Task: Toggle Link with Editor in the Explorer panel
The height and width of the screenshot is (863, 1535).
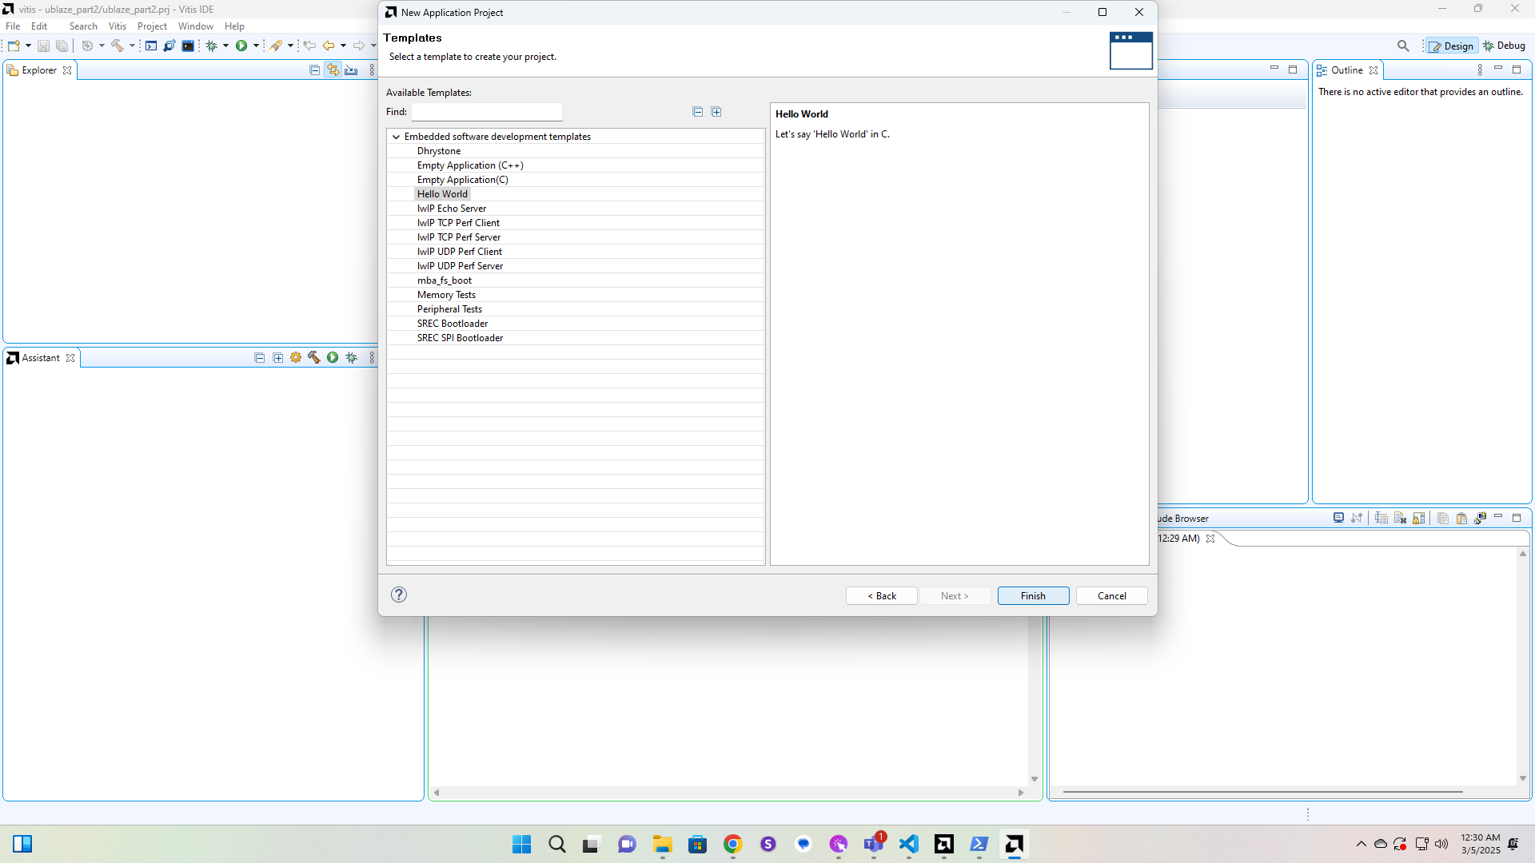Action: click(x=333, y=70)
